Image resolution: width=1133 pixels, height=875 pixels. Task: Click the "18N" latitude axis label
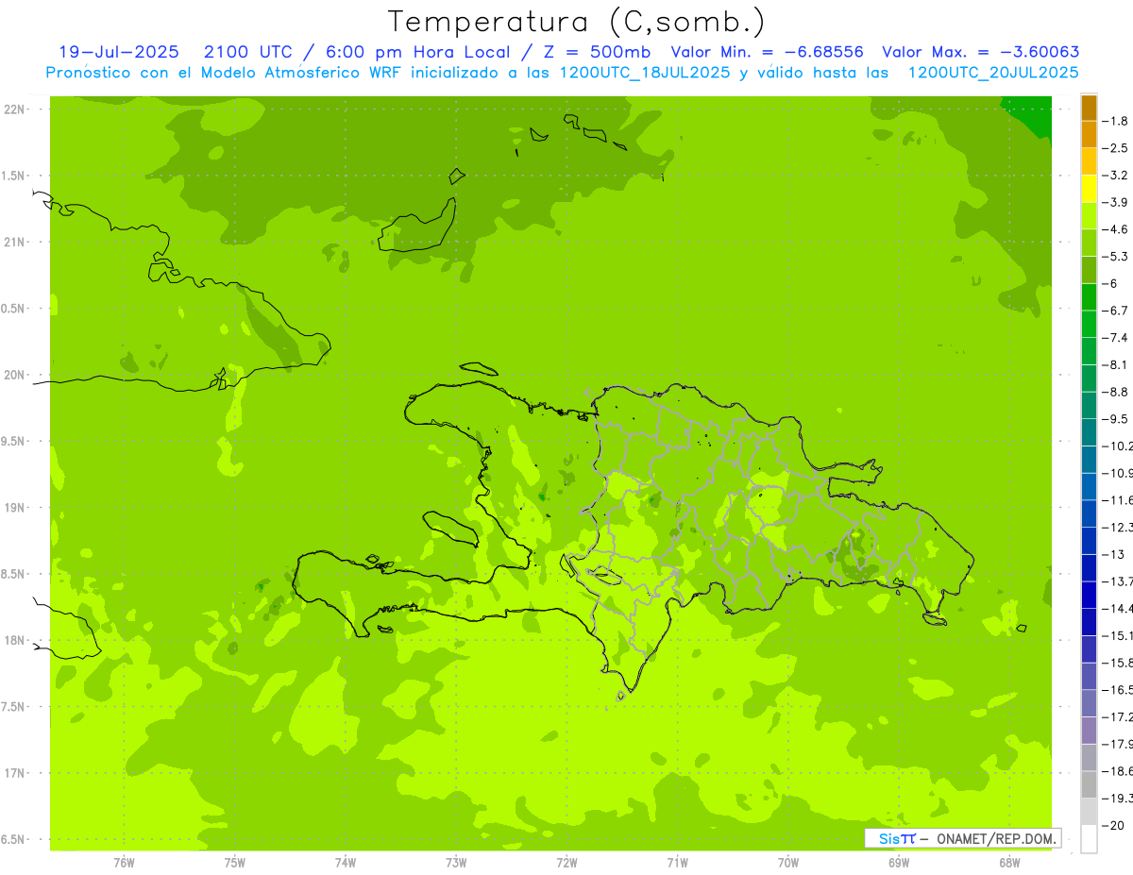(13, 641)
